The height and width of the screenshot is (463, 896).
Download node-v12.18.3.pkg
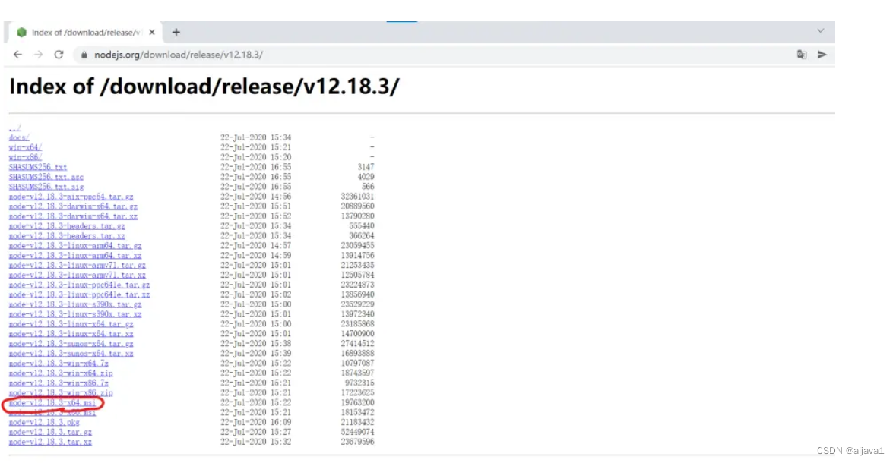44,423
